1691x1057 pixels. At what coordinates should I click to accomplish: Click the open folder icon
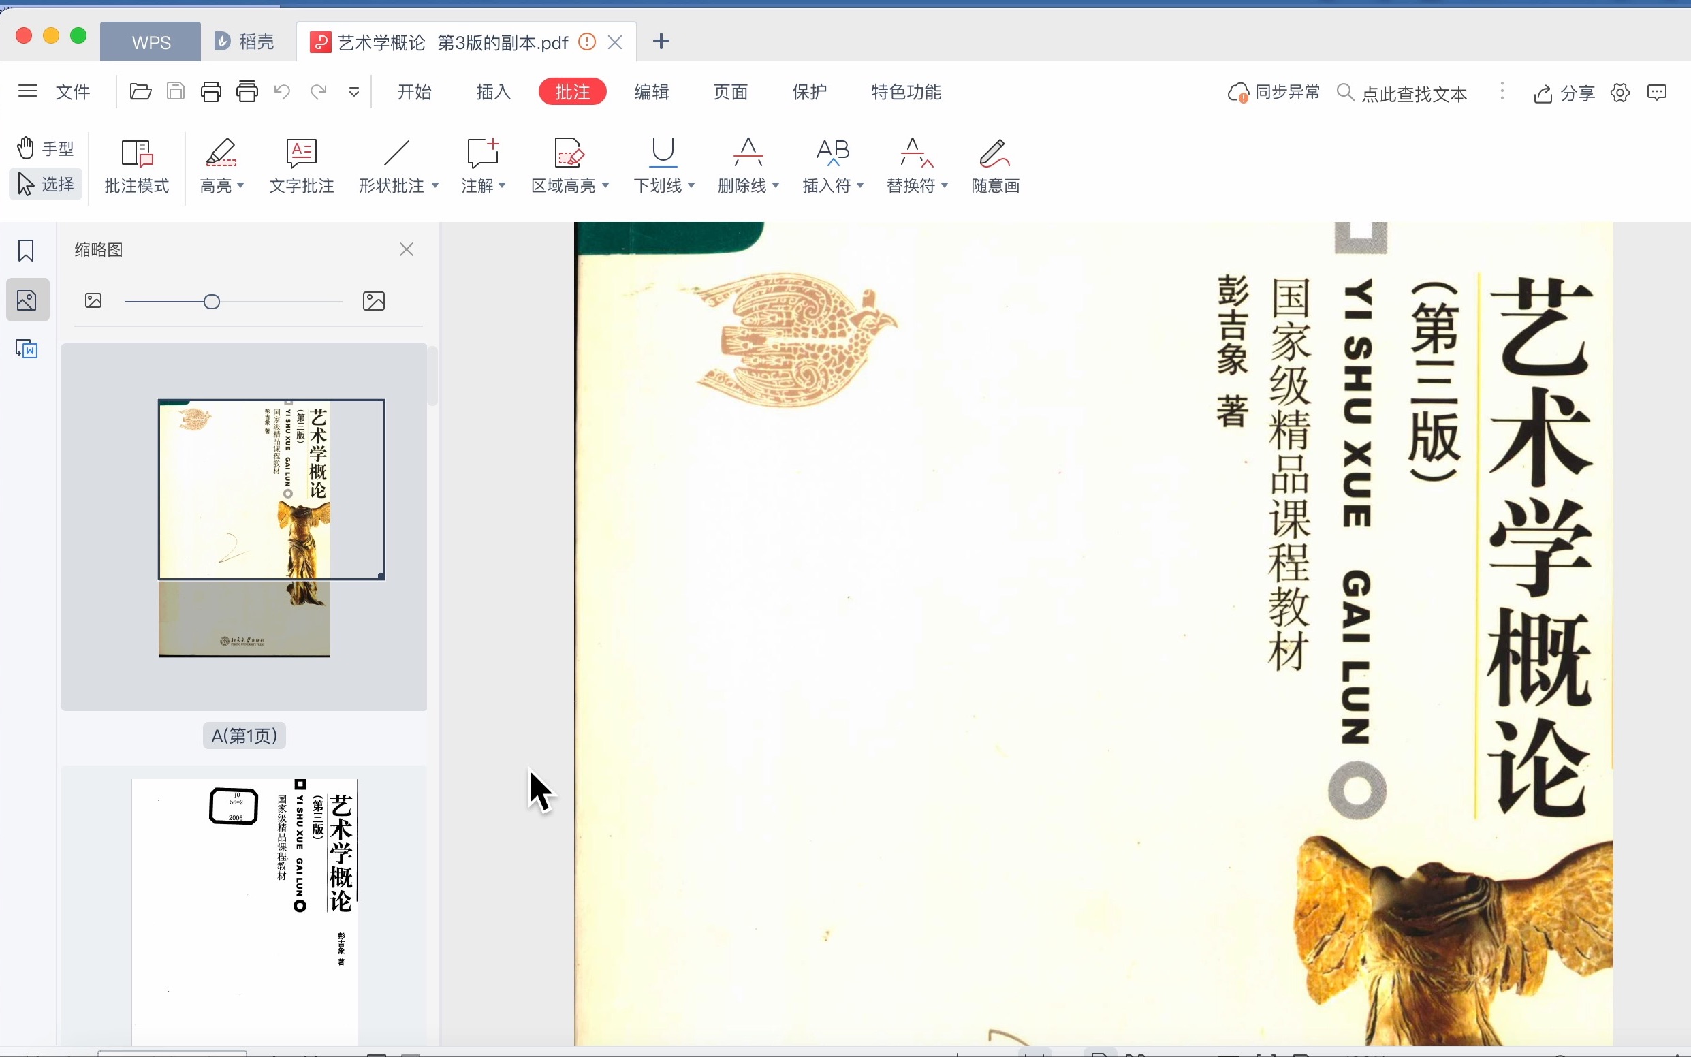140,91
